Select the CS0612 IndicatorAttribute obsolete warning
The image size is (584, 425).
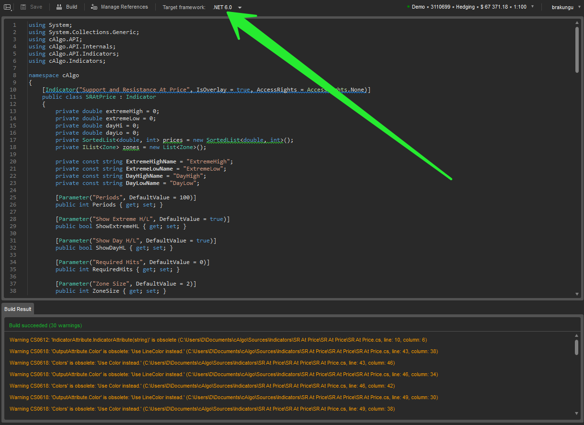(218, 340)
